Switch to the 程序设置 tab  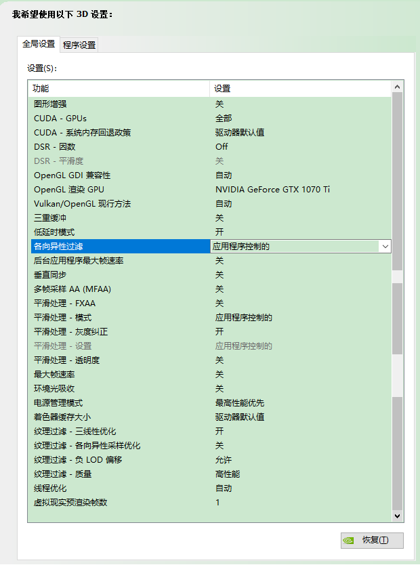coord(79,45)
